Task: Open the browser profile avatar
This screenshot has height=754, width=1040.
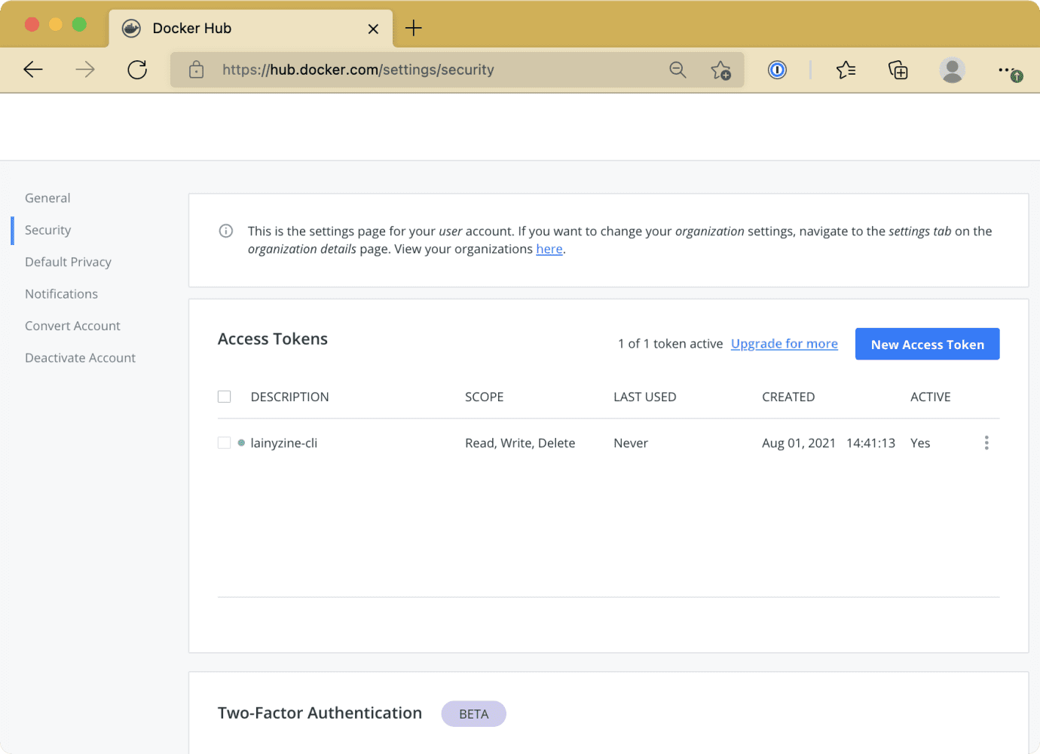Action: click(953, 70)
